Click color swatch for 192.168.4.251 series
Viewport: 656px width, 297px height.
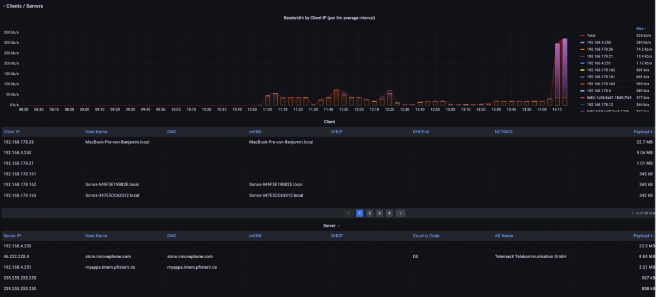tap(582, 63)
